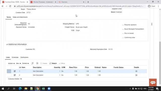The width and height of the screenshot is (161, 91).
Task: Click the site lock icon in address bar
Action: click(x=15, y=6)
